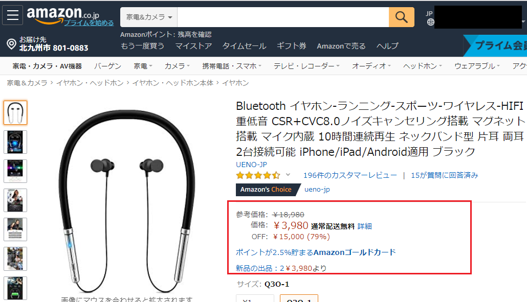Click the Amazon's Choice badge
Screen dimensions: 527x302
click(266, 190)
